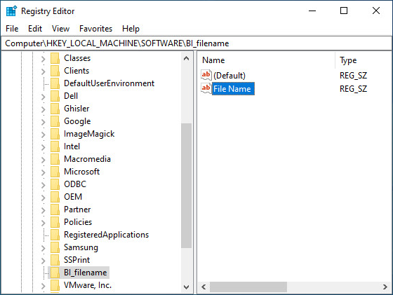Image resolution: width=393 pixels, height=295 pixels.
Task: Select the BI_filename folder icon
Action: (x=55, y=273)
